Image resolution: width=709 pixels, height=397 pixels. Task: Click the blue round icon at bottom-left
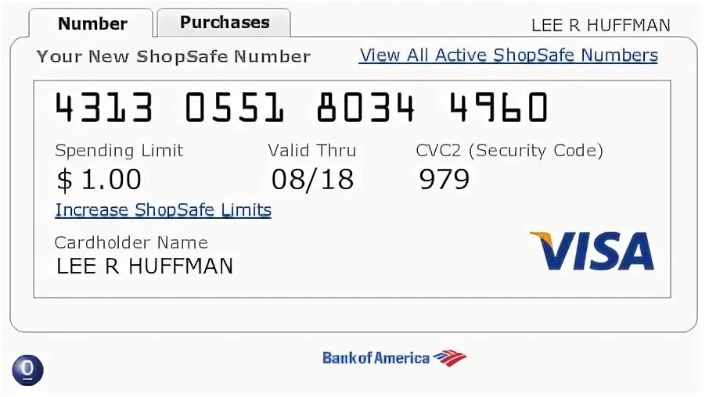27,370
